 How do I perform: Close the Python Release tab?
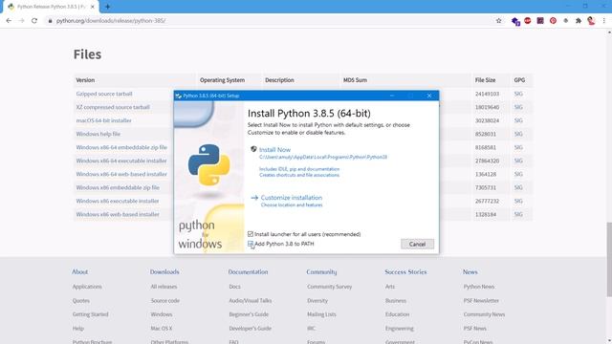[x=93, y=7]
